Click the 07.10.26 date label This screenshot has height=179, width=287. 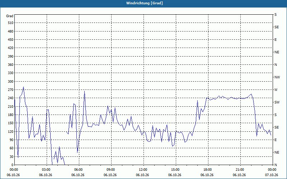(x=272, y=175)
